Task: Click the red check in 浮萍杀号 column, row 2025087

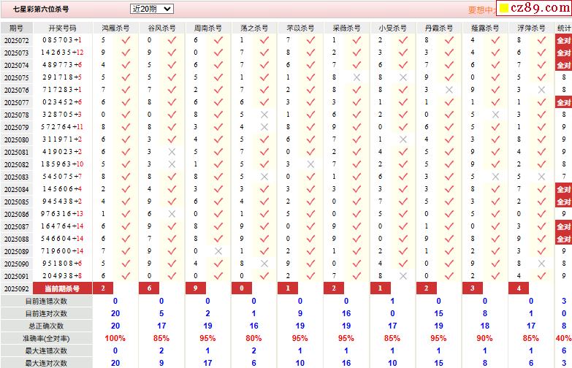Action: (x=541, y=226)
